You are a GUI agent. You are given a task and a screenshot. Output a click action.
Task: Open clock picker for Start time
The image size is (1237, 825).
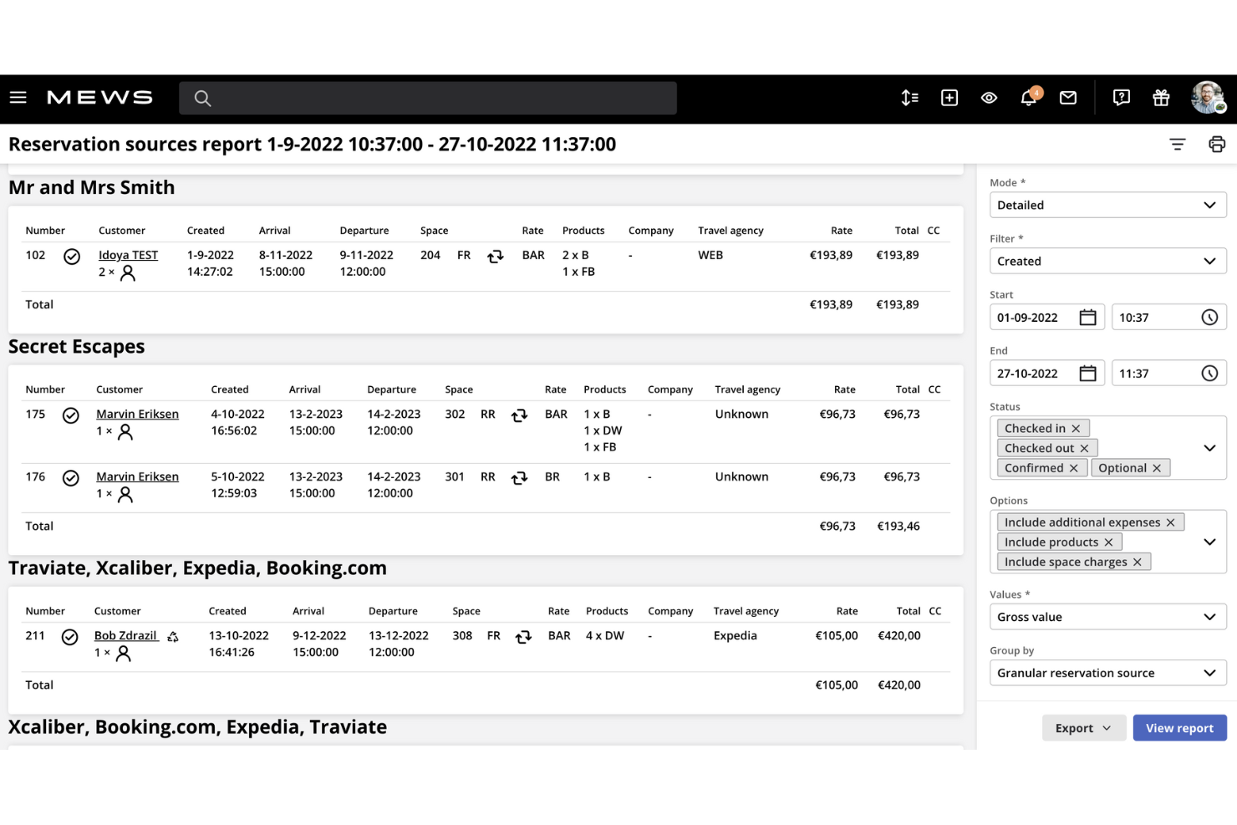point(1209,318)
